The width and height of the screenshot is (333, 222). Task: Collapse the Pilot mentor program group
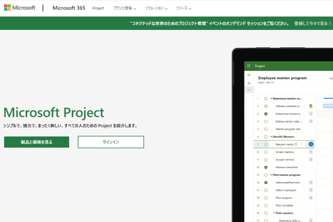click(271, 175)
